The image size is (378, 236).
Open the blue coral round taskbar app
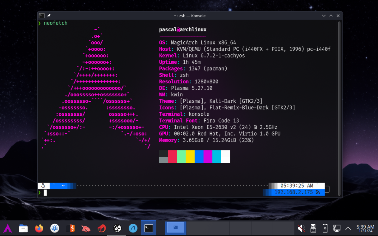[55, 228]
